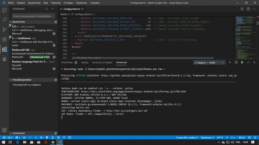Viewport: 259px width, 145px height.
Task: Click PlatformIO new terminal icon in status bar
Action: pyautogui.click(x=70, y=137)
